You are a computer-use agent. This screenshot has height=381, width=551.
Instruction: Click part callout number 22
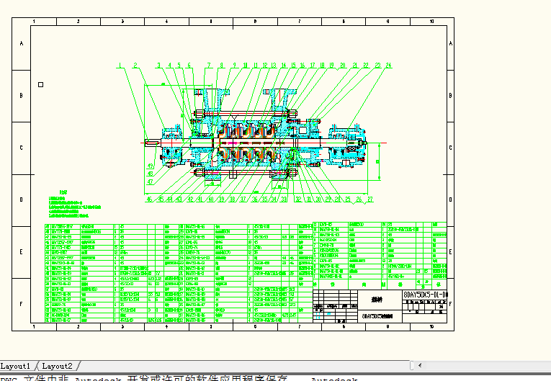pos(366,65)
